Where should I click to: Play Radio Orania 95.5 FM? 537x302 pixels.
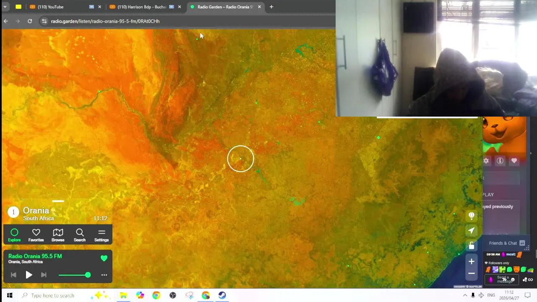(29, 275)
